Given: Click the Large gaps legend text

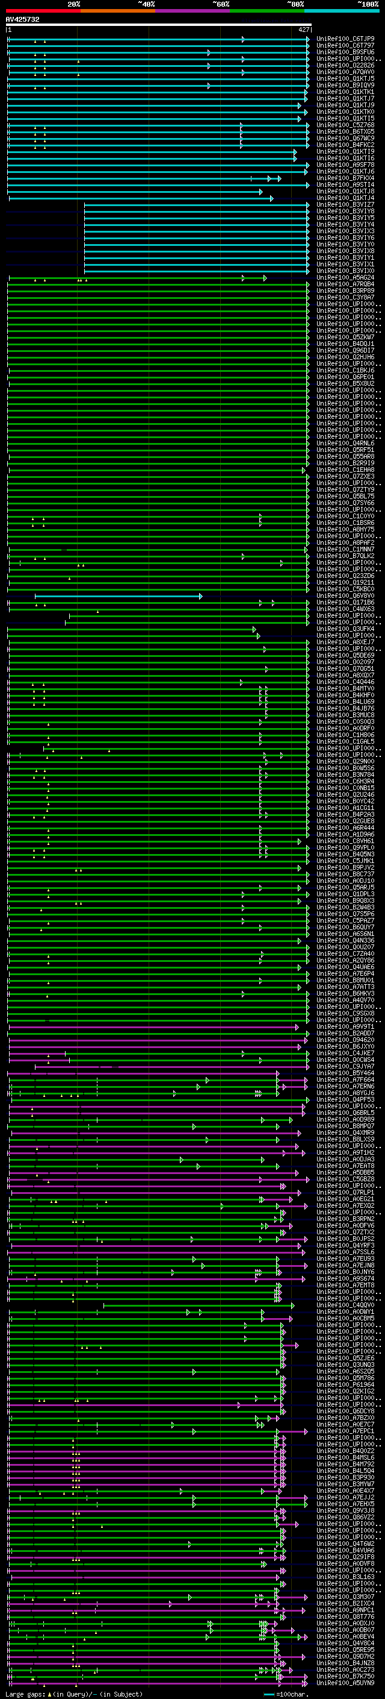Looking at the screenshot, I should [74, 1694].
